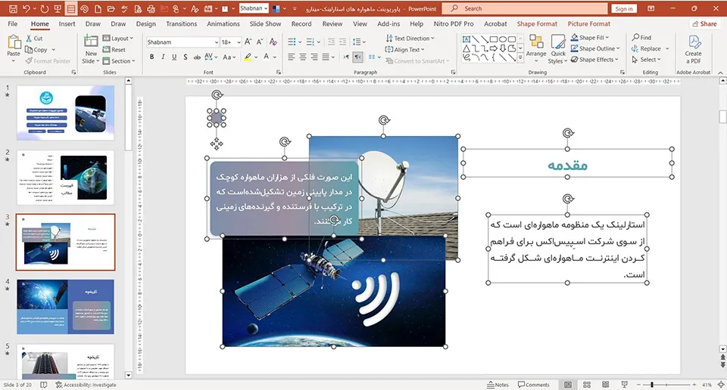This screenshot has width=727, height=390.
Task: Activate Format Painter
Action: click(x=48, y=60)
